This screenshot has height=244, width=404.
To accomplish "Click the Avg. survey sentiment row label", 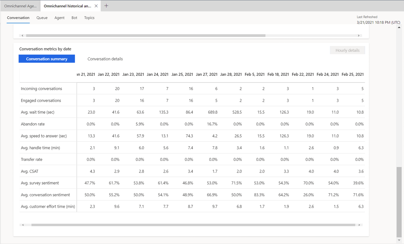I will coord(40,183).
